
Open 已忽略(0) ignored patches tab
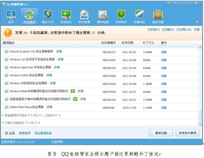pyautogui.click(x=168, y=29)
